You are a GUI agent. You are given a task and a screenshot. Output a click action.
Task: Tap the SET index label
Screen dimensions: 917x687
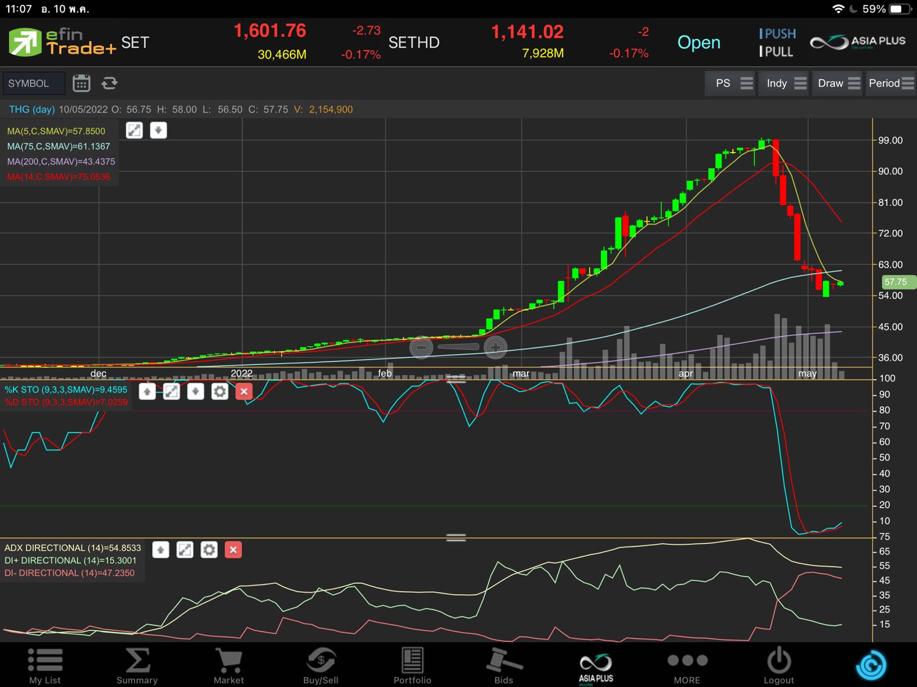(135, 42)
